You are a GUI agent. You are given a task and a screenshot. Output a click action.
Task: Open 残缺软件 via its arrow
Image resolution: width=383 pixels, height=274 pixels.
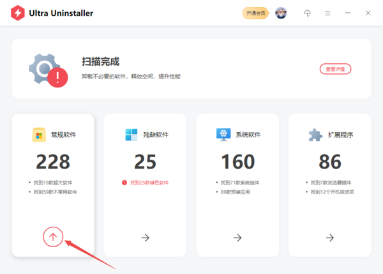[146, 238]
